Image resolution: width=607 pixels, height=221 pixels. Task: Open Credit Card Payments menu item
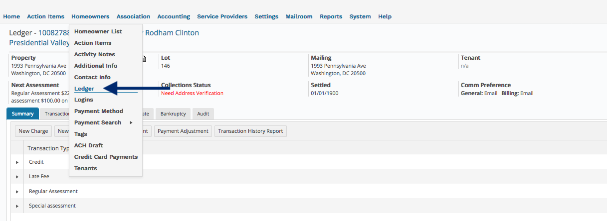click(106, 157)
